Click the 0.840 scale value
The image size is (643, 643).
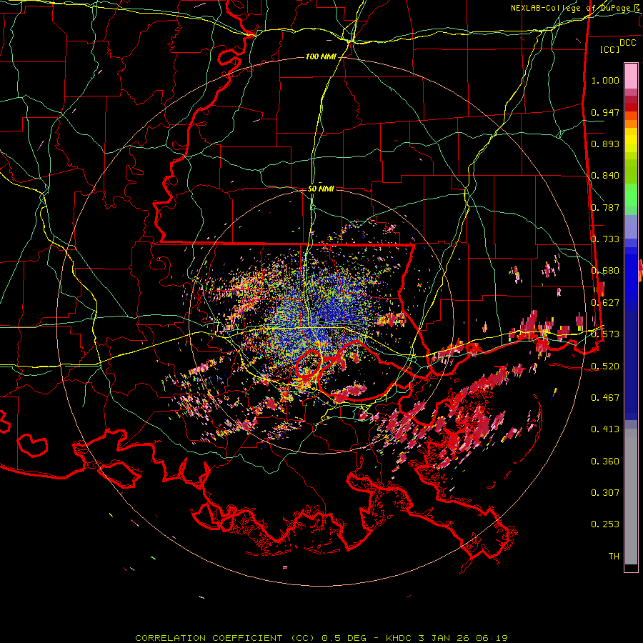click(605, 176)
